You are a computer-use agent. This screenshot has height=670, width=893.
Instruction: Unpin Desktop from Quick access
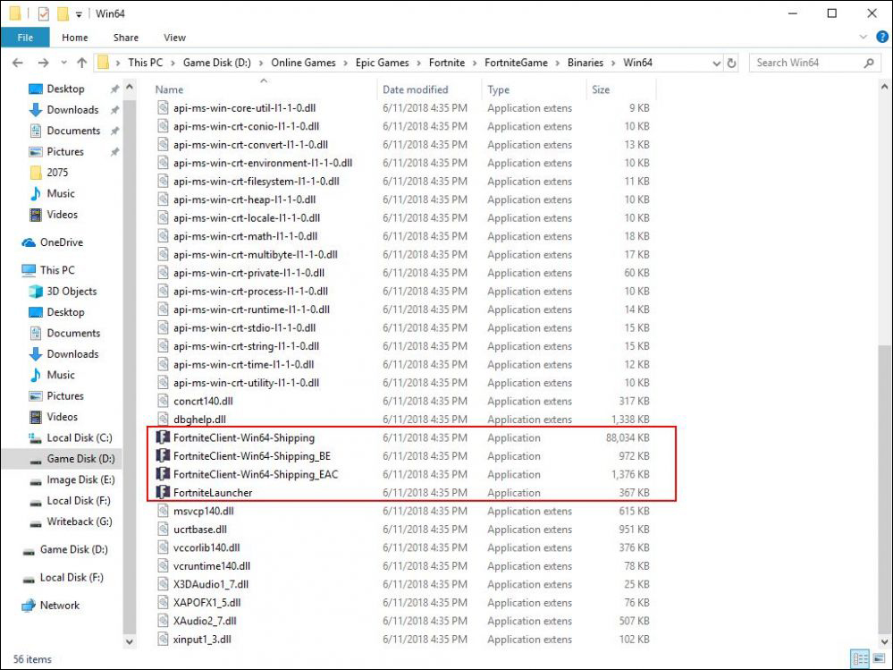[x=114, y=89]
